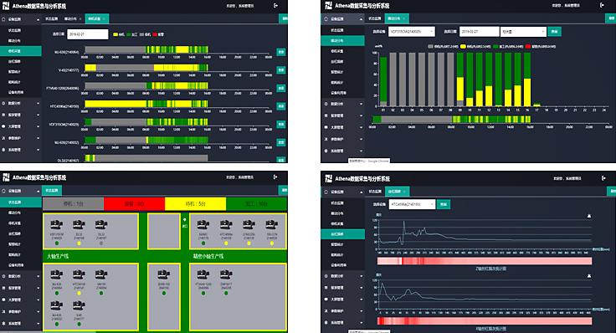Screen dimensions: 616x333
Task: Toggle yellow legend series in timeline window
Action: 119,34
